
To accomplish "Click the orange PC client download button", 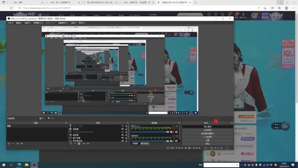I will (x=246, y=116).
